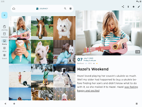Edit entry with the pencil icon

pyautogui.click(x=139, y=7)
